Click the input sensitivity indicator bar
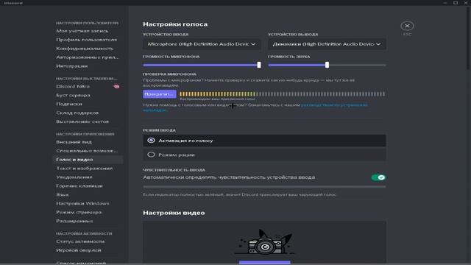The height and width of the screenshot is (265, 471). 264,186
